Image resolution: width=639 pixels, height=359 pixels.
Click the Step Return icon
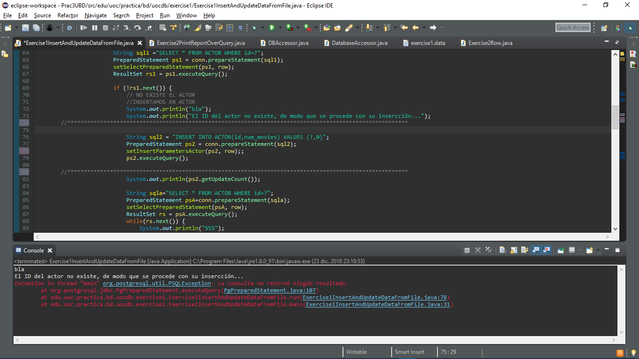(147, 28)
